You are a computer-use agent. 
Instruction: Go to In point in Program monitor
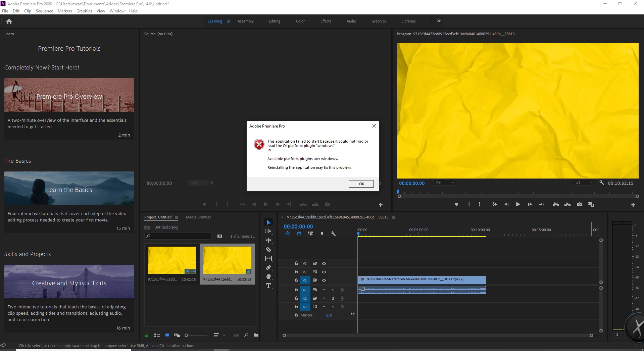tap(495, 204)
